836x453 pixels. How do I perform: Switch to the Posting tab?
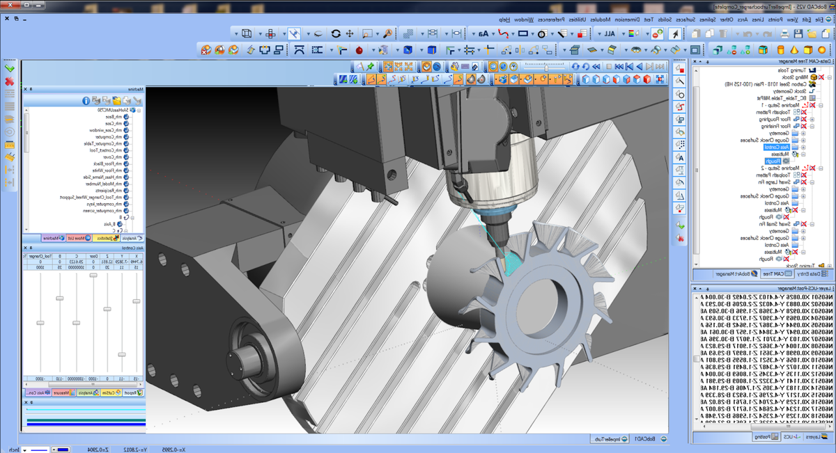pyautogui.click(x=766, y=437)
